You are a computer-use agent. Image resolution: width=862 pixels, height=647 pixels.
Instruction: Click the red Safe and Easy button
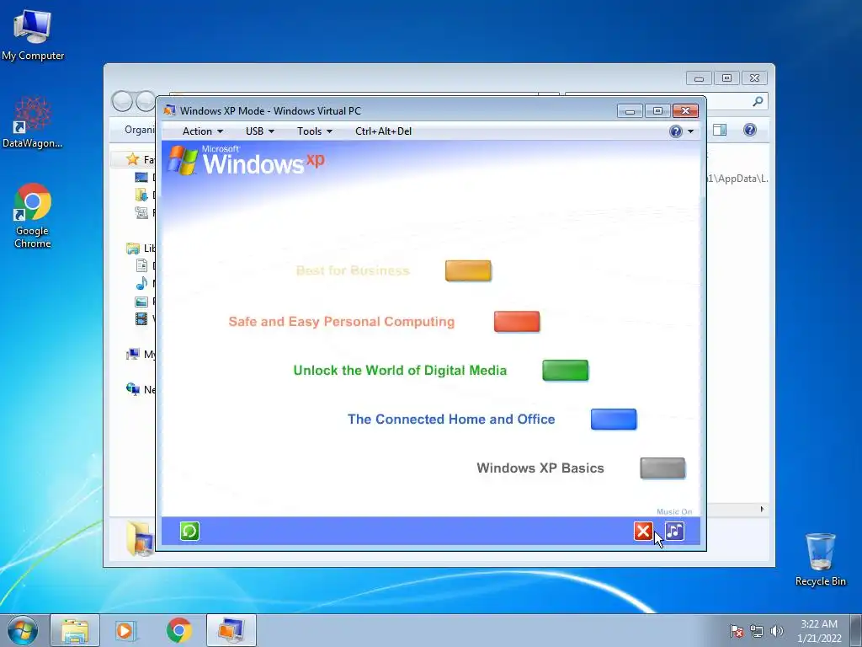[x=517, y=322]
